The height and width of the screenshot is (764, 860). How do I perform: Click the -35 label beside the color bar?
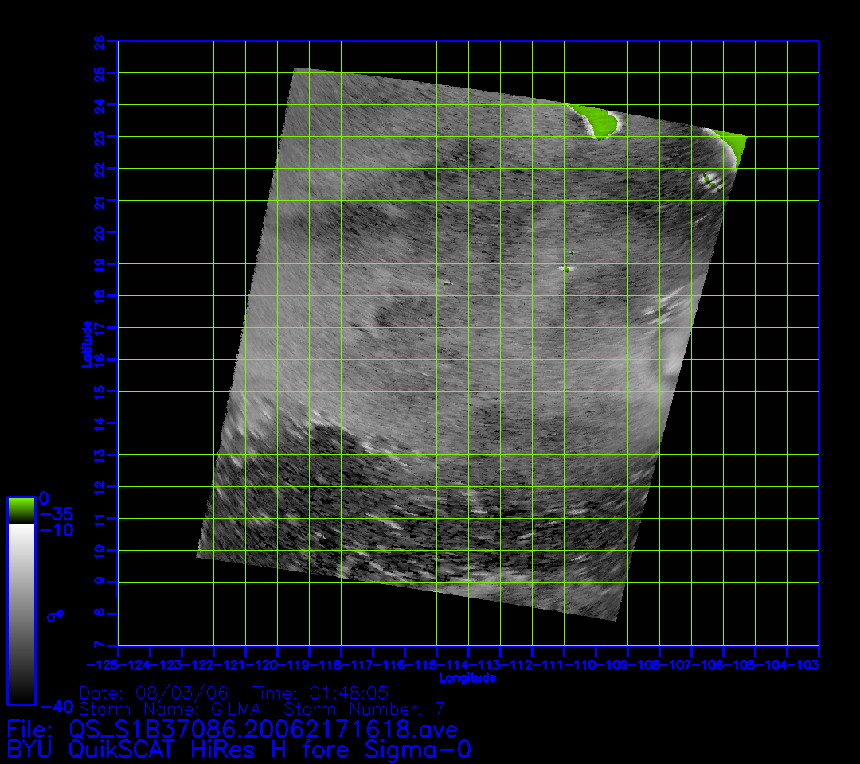tap(56, 514)
